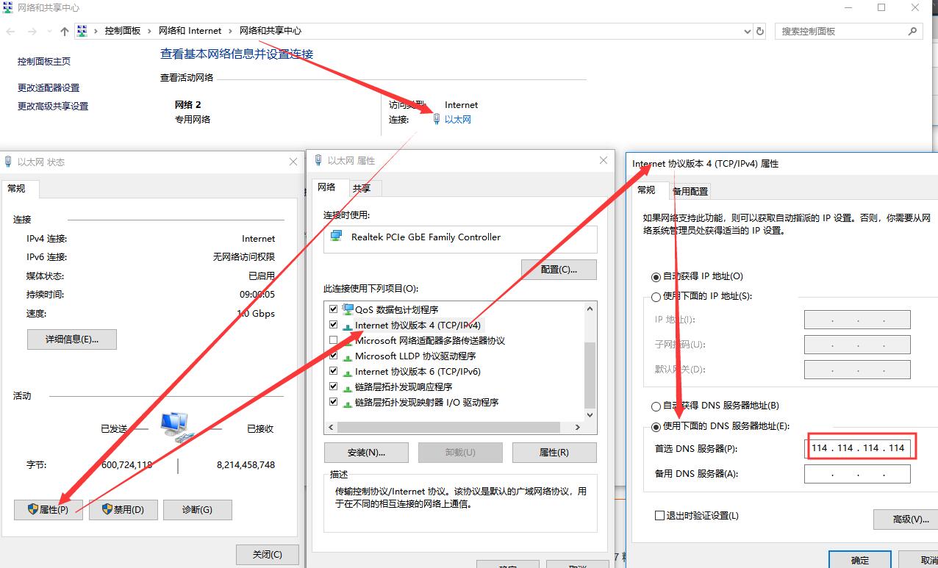Click the Realtek PCIe GbE adapter icon
The height and width of the screenshot is (568, 938).
pos(336,237)
